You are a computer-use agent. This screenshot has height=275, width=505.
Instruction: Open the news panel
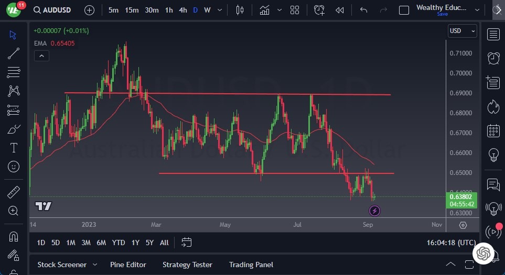click(493, 82)
